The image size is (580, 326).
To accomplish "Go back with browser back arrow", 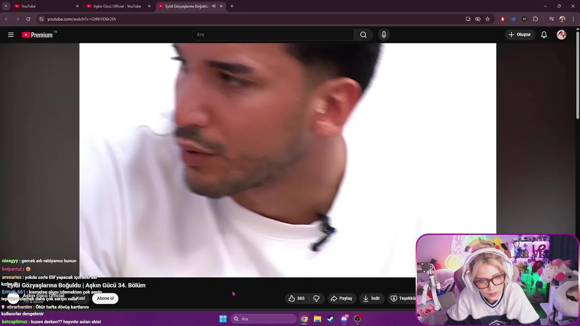I will click(6, 19).
